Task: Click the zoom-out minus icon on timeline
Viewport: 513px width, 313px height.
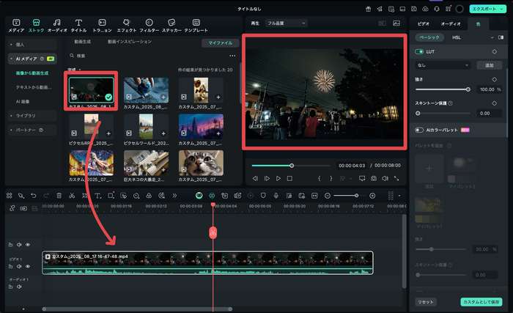Action: [x=328, y=196]
